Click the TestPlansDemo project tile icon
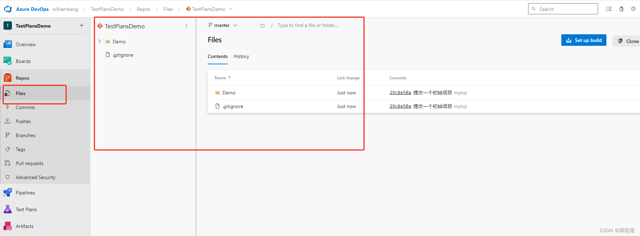This screenshot has height=236, width=640. (x=8, y=26)
